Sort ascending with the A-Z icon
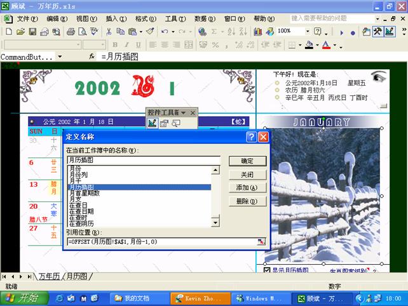 point(231,32)
